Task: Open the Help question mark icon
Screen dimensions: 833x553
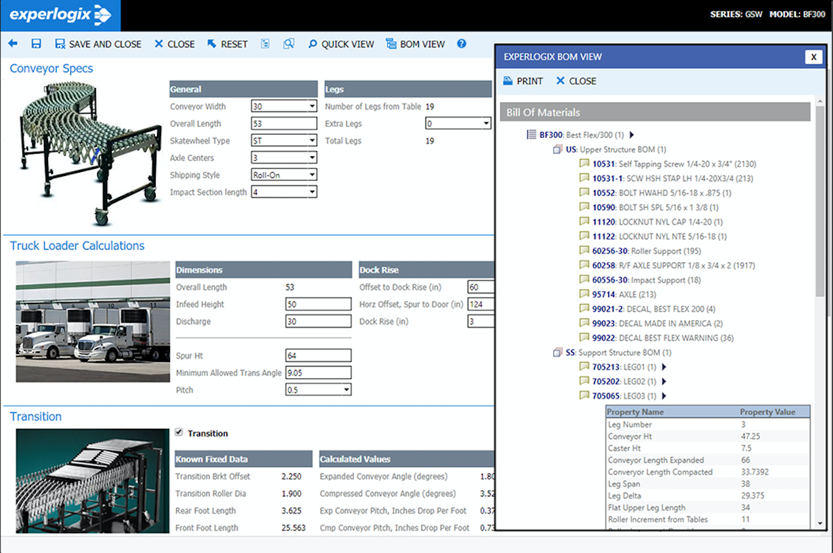Action: point(461,44)
